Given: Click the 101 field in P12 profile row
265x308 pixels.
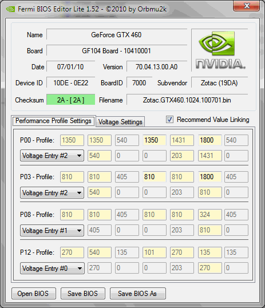Looking at the screenshot, I should [x=155, y=252].
